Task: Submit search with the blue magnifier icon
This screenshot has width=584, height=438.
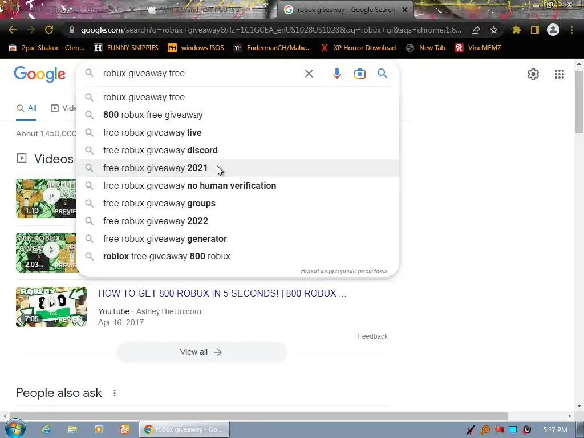Action: pyautogui.click(x=382, y=74)
